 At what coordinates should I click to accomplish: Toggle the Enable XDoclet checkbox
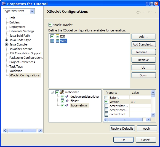click(x=50, y=25)
